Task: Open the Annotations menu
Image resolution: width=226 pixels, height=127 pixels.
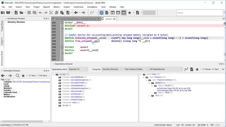Action: coord(92,7)
